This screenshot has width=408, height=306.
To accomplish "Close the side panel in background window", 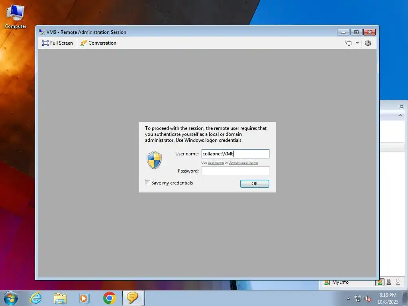I will [x=401, y=106].
